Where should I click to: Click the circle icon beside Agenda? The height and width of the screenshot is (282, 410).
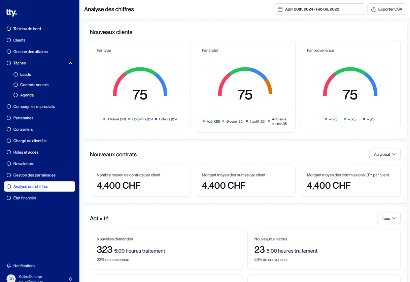pyautogui.click(x=15, y=95)
